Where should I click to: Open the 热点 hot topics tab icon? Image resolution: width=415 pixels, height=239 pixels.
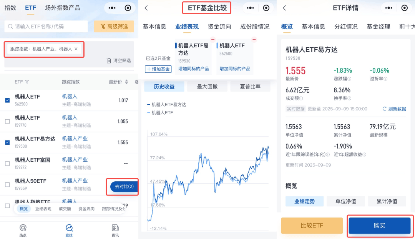tap(23, 228)
